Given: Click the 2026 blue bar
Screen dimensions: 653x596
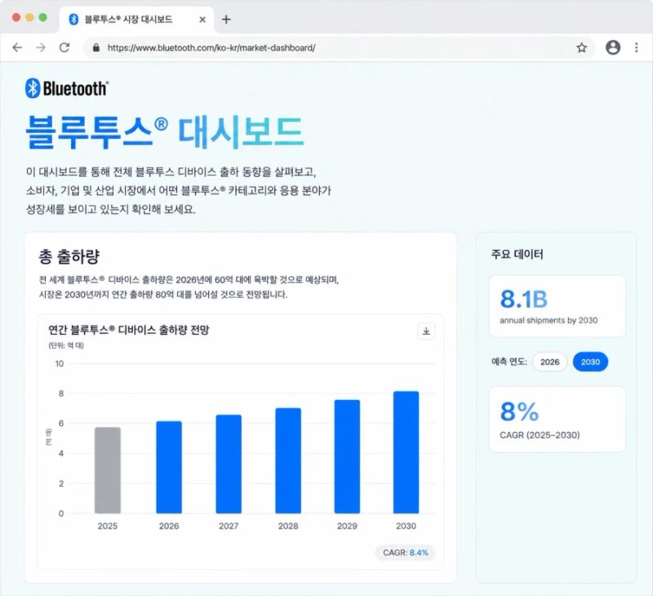Looking at the screenshot, I should click(169, 467).
